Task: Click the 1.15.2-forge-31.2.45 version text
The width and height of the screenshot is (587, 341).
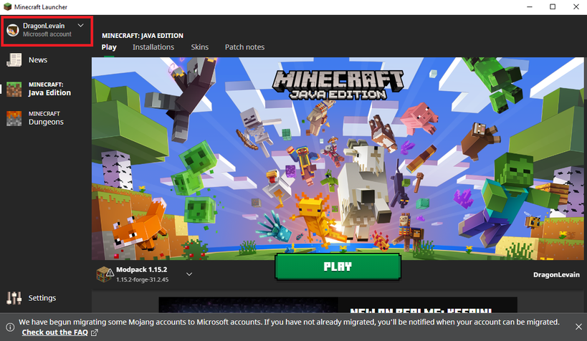Action: [142, 279]
